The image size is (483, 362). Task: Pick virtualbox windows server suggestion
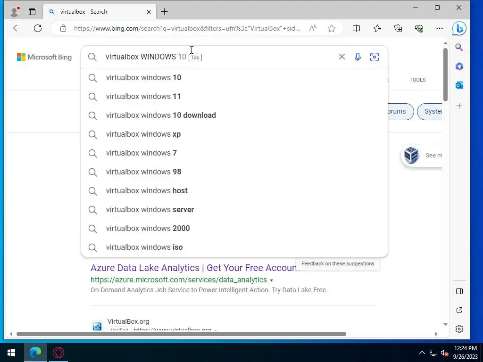234,210
